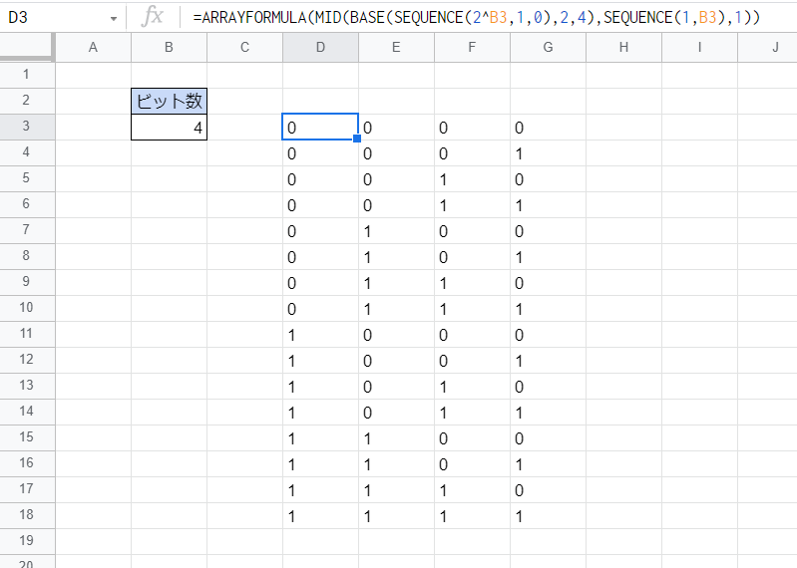Select column F header
797x568 pixels.
point(472,48)
